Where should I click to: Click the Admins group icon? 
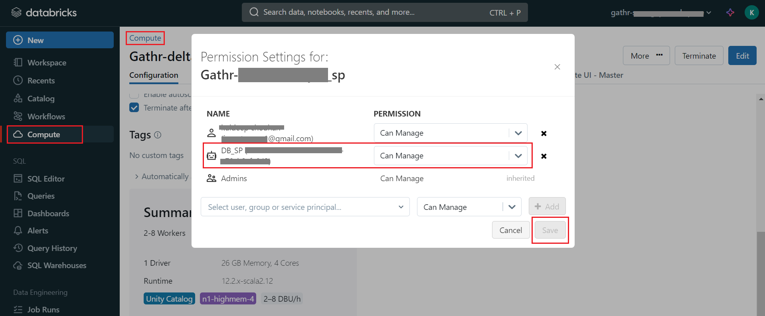212,178
